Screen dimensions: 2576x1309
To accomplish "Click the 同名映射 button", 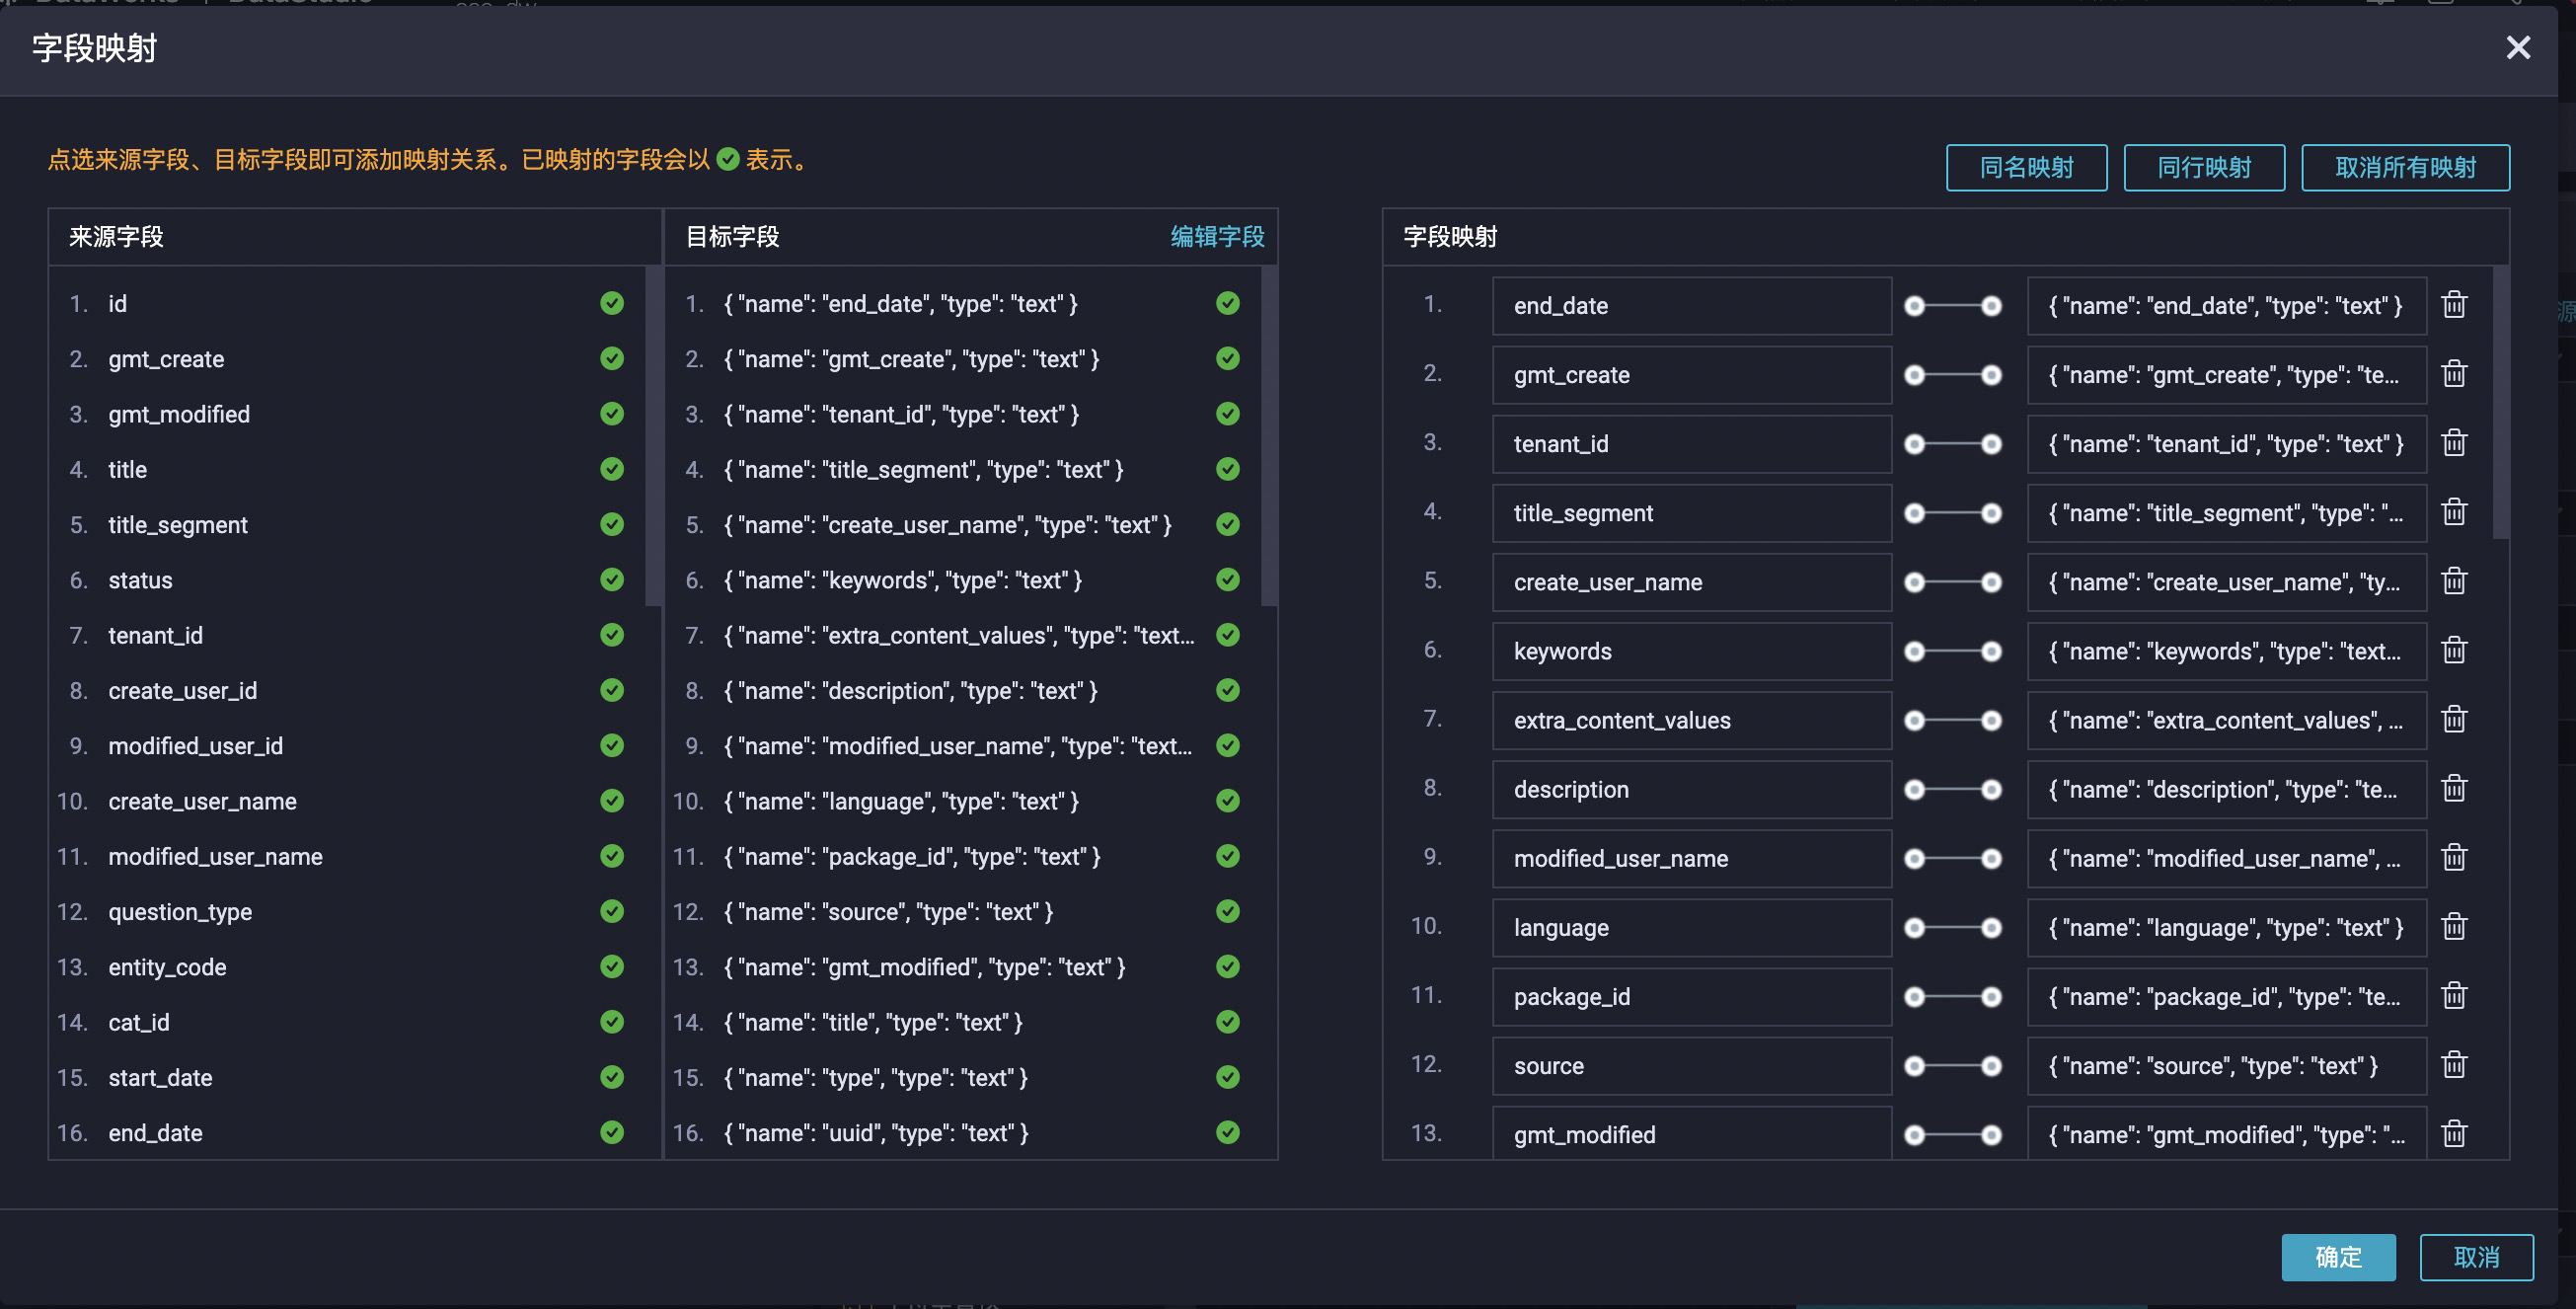I will tap(2025, 167).
